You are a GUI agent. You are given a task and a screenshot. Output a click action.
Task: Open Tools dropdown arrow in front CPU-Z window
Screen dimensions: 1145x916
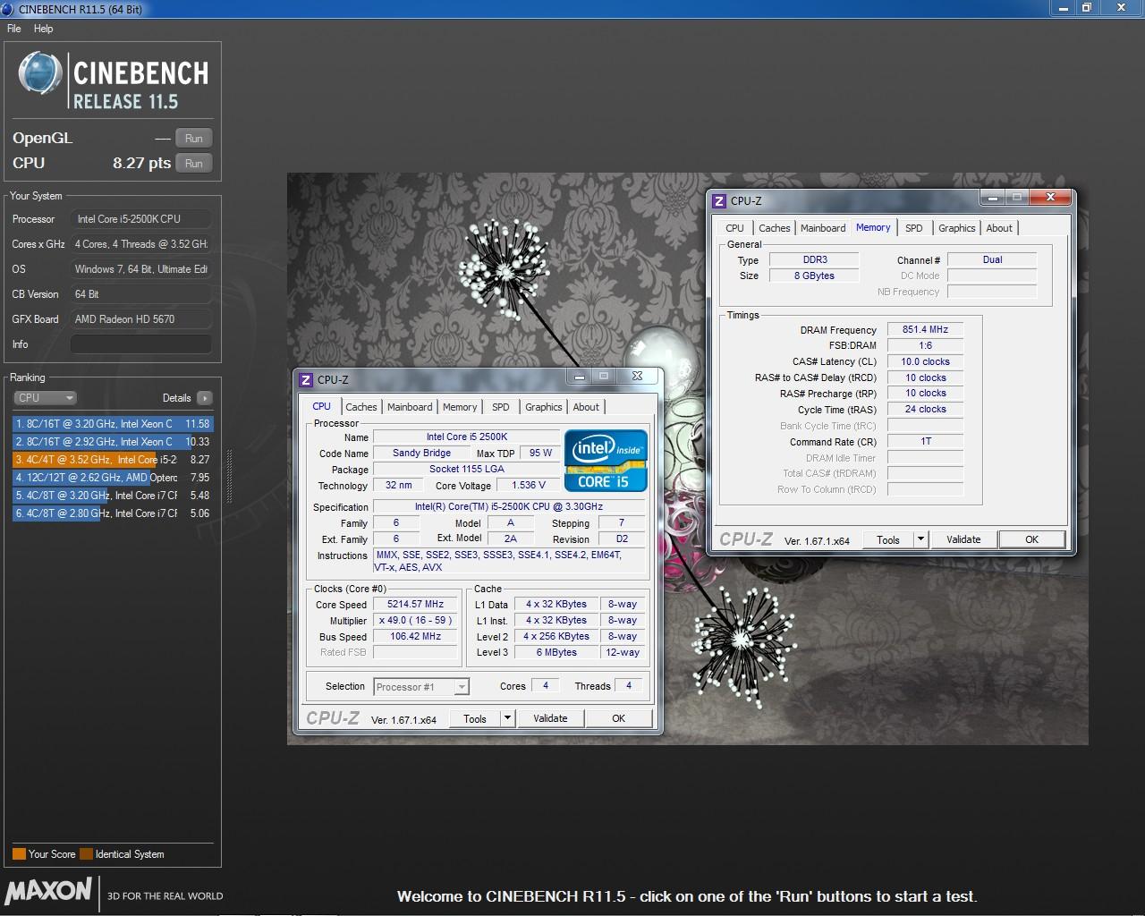point(507,718)
